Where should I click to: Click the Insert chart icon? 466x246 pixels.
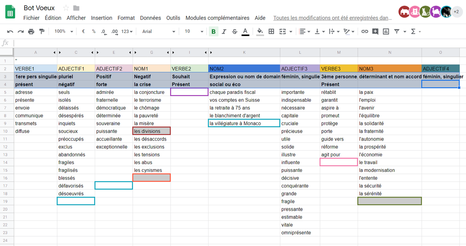[x=386, y=31]
